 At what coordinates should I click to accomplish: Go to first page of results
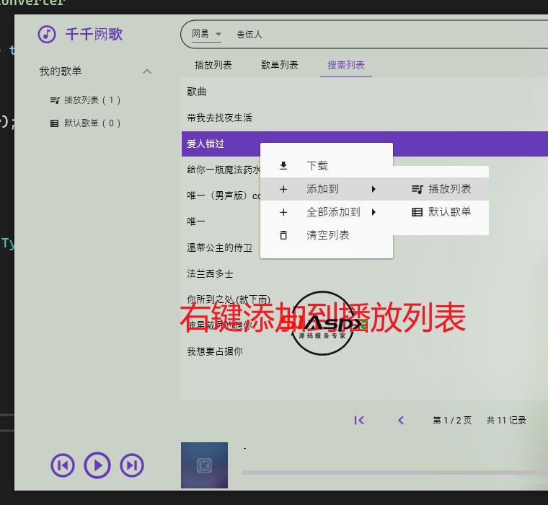point(359,420)
